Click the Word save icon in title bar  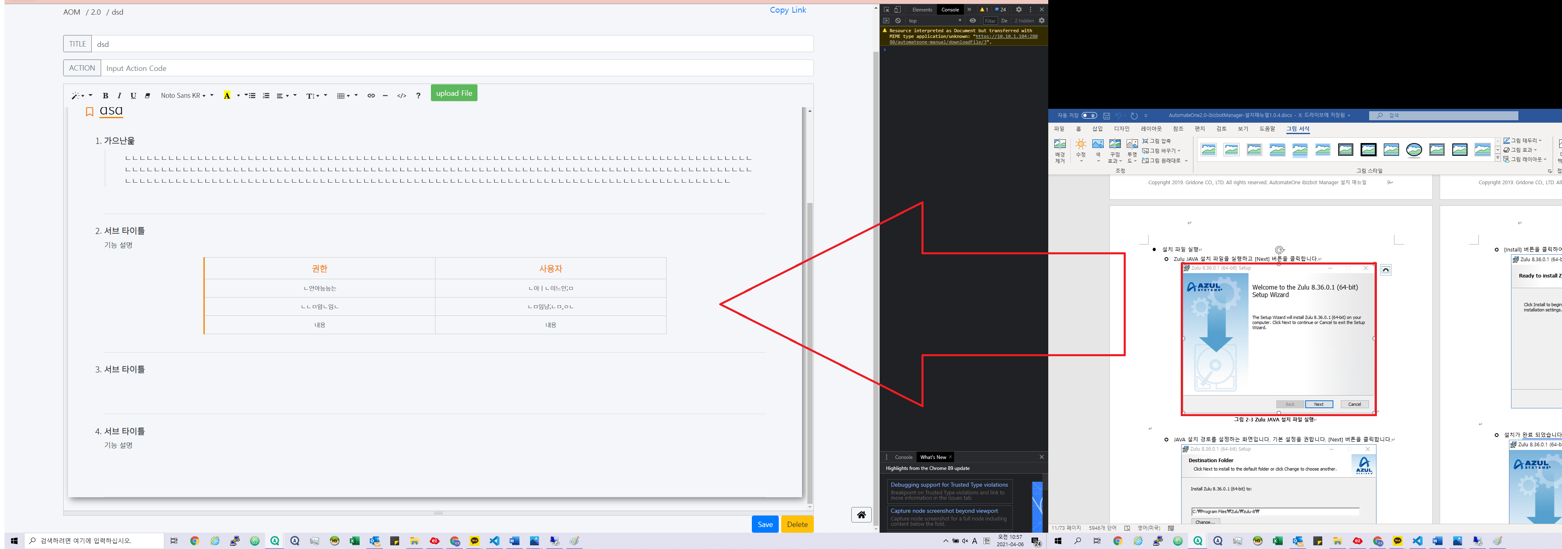tap(1107, 116)
